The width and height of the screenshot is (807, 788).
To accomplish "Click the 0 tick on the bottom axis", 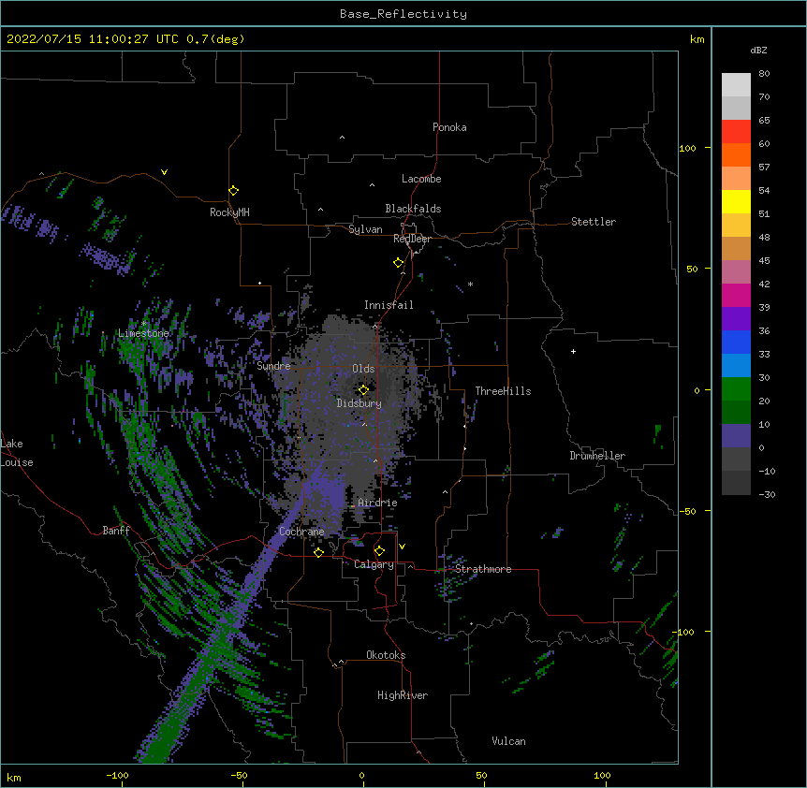I will (361, 775).
